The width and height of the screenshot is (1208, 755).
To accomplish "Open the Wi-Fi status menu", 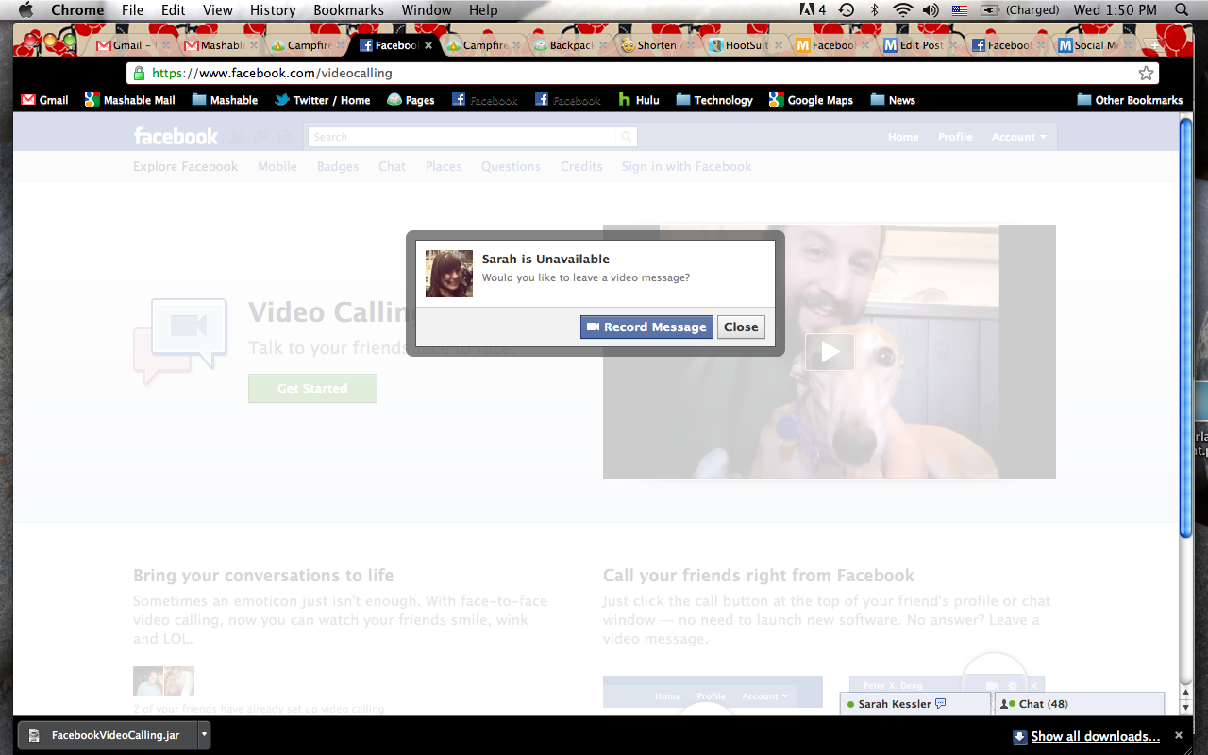I will point(903,10).
